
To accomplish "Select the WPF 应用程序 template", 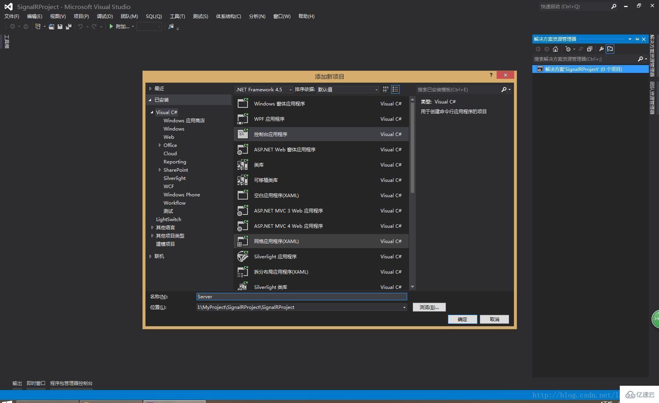I will click(321, 119).
